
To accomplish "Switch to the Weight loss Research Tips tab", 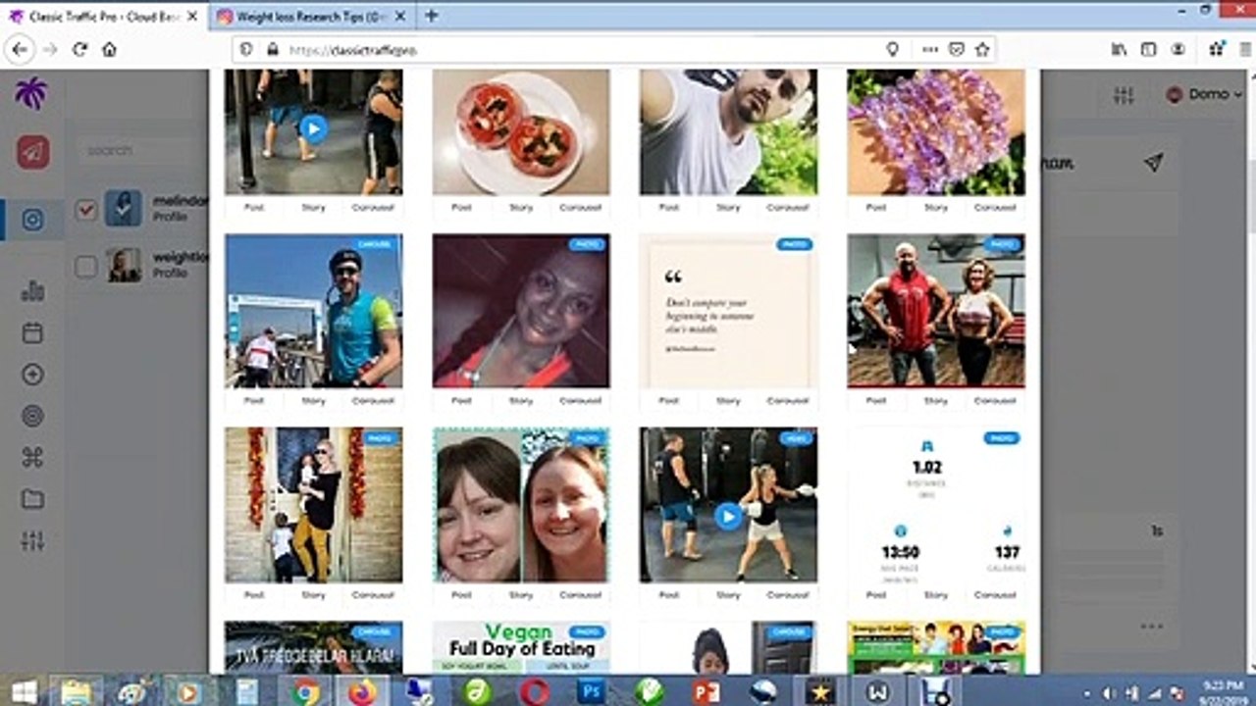I will (x=309, y=17).
